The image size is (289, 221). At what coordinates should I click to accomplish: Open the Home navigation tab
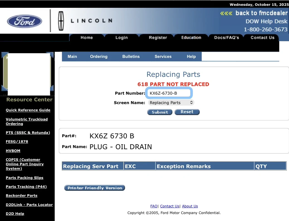[x=87, y=38]
